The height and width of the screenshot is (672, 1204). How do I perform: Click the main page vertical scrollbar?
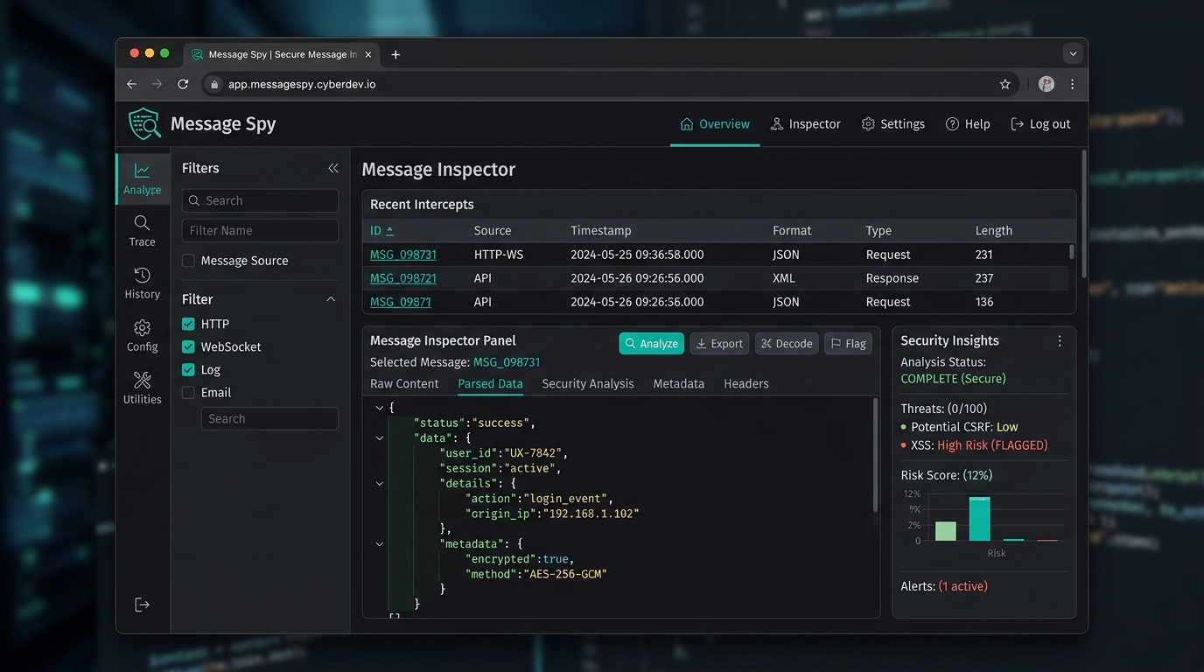coord(1083,213)
